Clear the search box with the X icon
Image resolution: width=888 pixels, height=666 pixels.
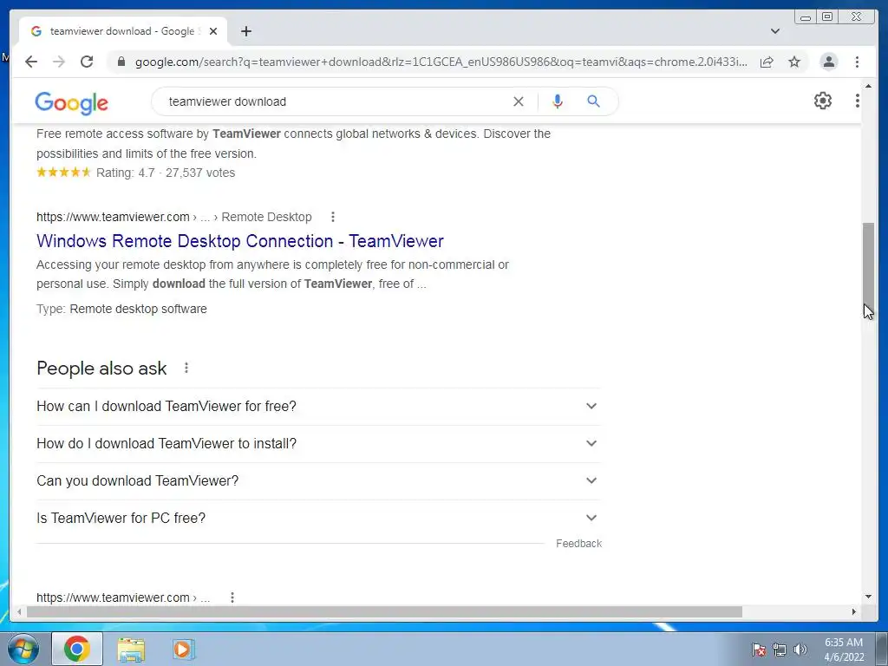pos(519,101)
